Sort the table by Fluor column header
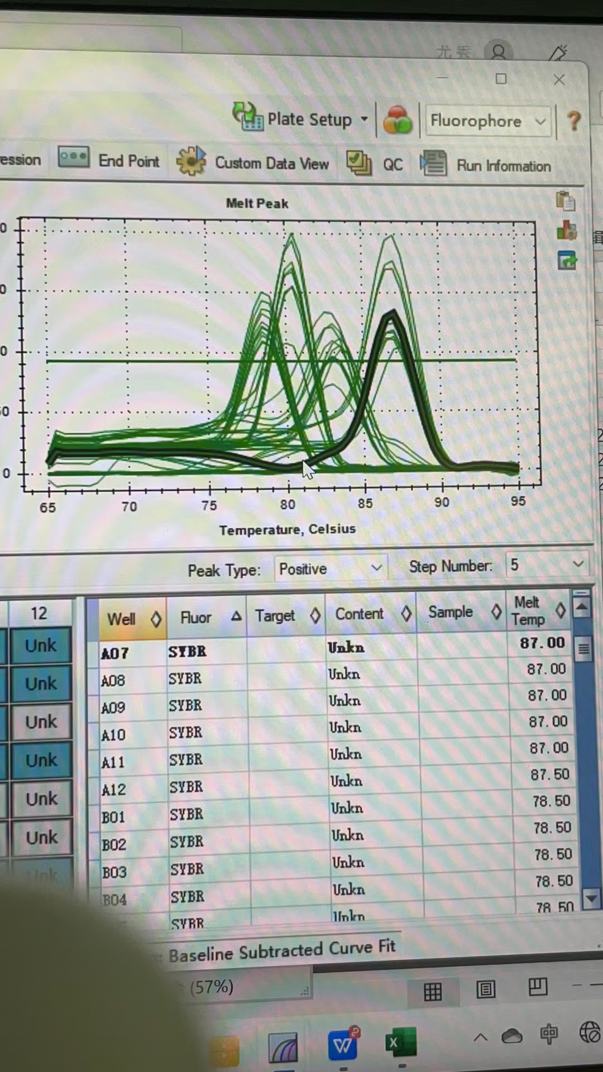The height and width of the screenshot is (1072, 603). tap(207, 617)
